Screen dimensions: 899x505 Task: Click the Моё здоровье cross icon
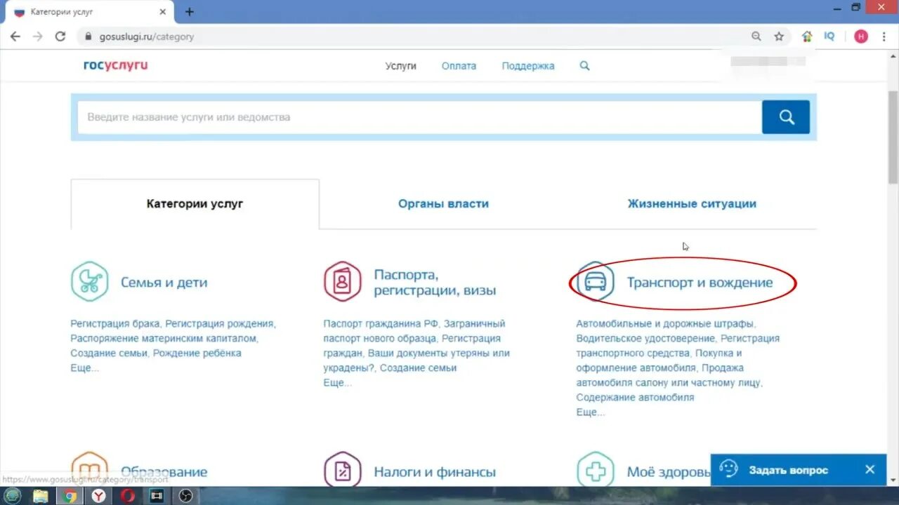coord(595,469)
